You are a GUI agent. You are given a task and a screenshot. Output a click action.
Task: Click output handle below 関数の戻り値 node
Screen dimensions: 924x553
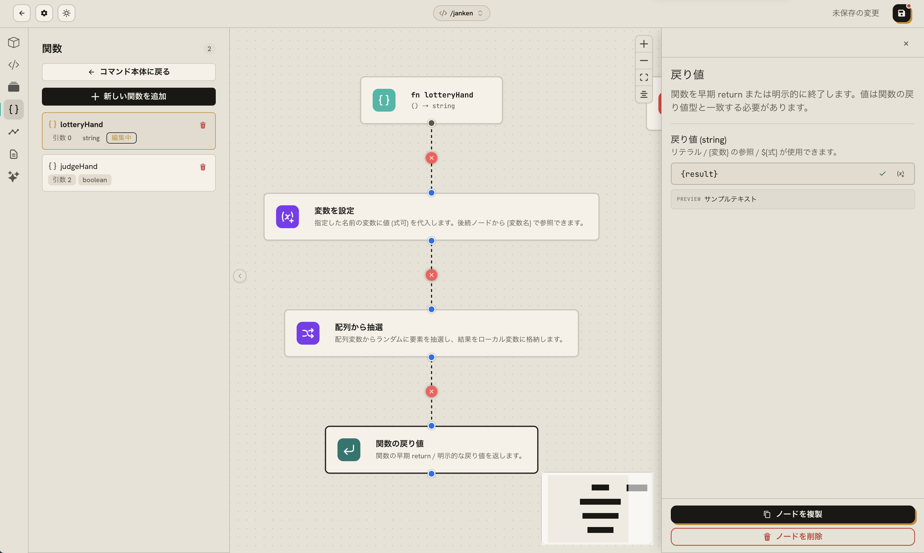[432, 474]
